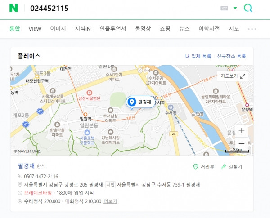Zoom out the map with minus button
This screenshot has width=270, height=218.
[x=242, y=143]
